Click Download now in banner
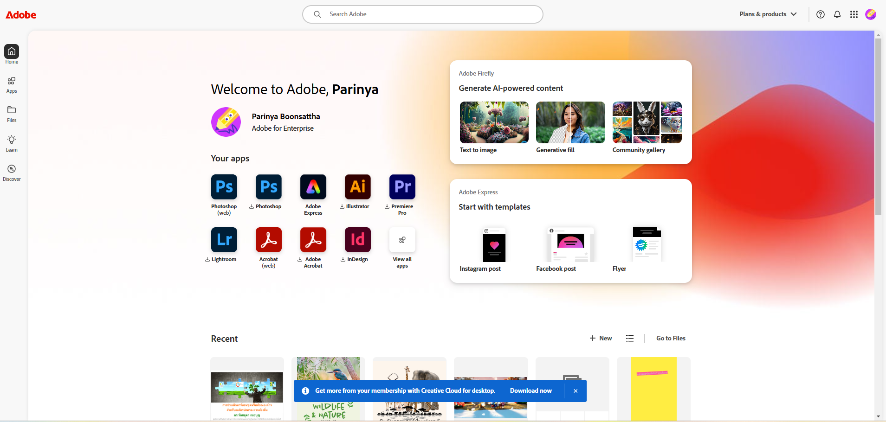This screenshot has height=422, width=886. click(x=530, y=391)
